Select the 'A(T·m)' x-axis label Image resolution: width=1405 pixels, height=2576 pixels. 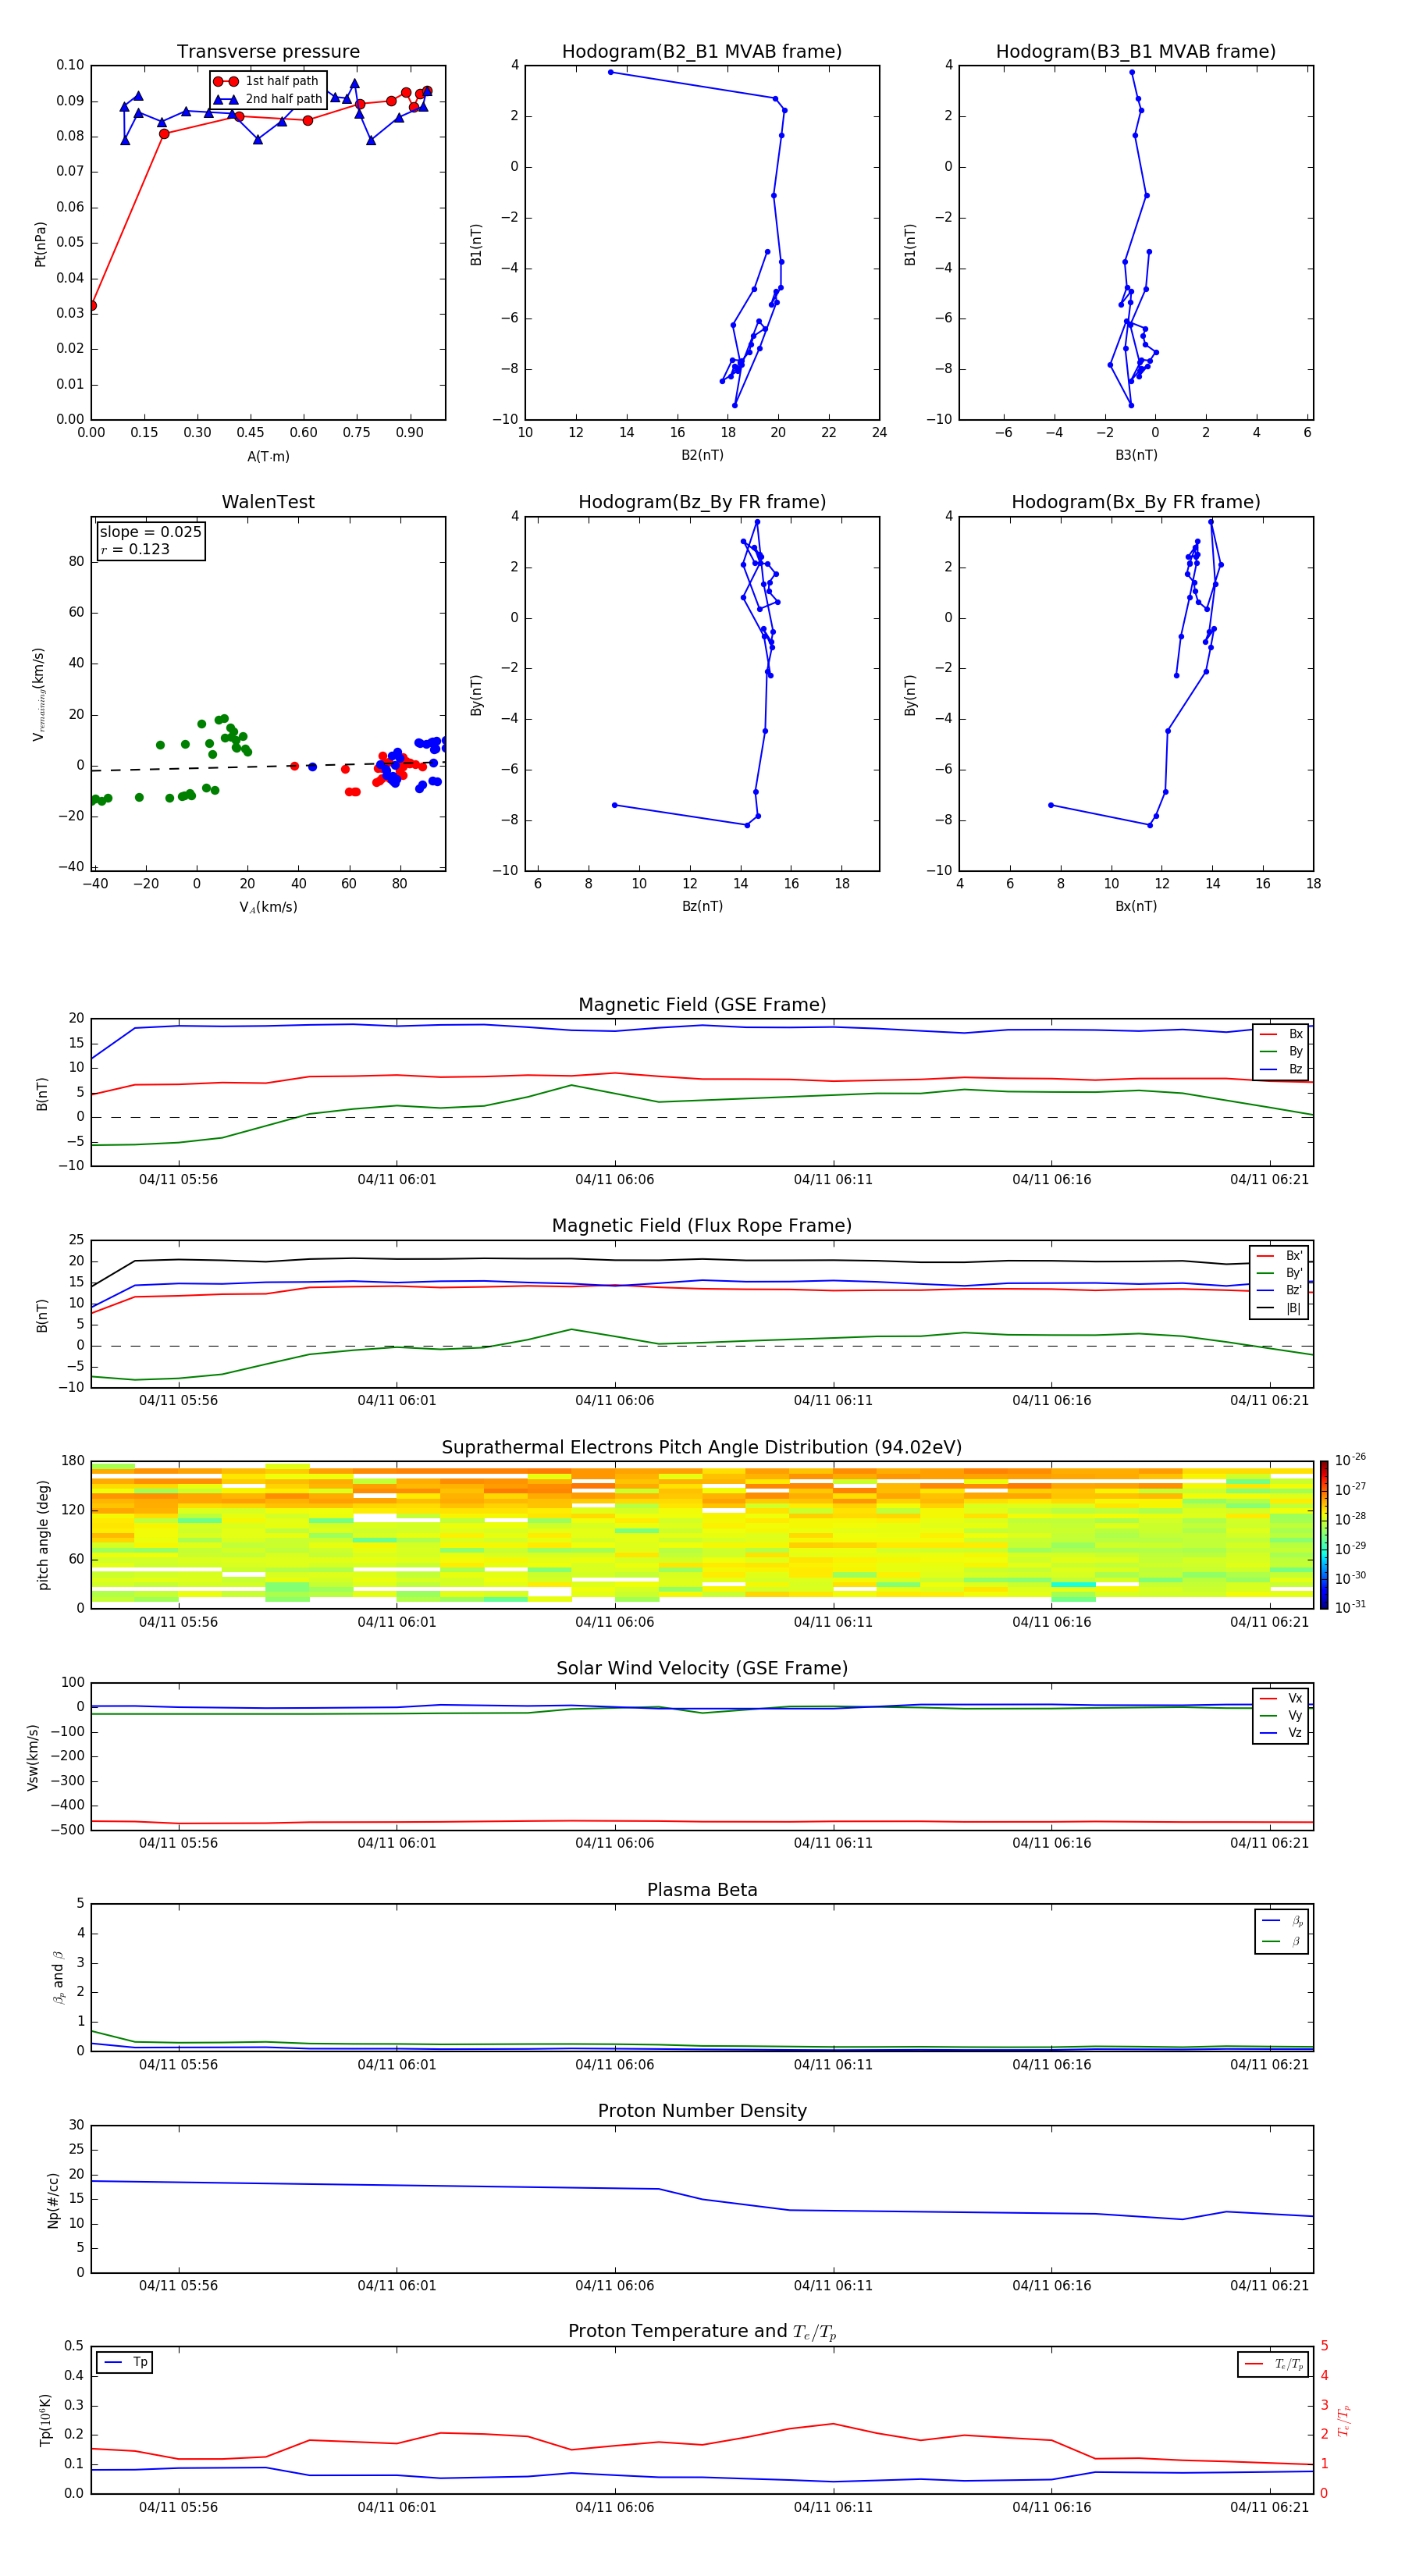(268, 457)
